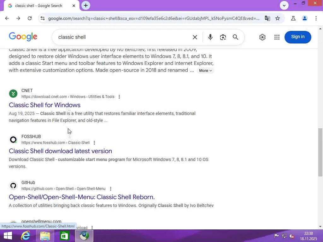This screenshot has height=242, width=323.
Task: Click the magnifier search button
Action: 235,37
